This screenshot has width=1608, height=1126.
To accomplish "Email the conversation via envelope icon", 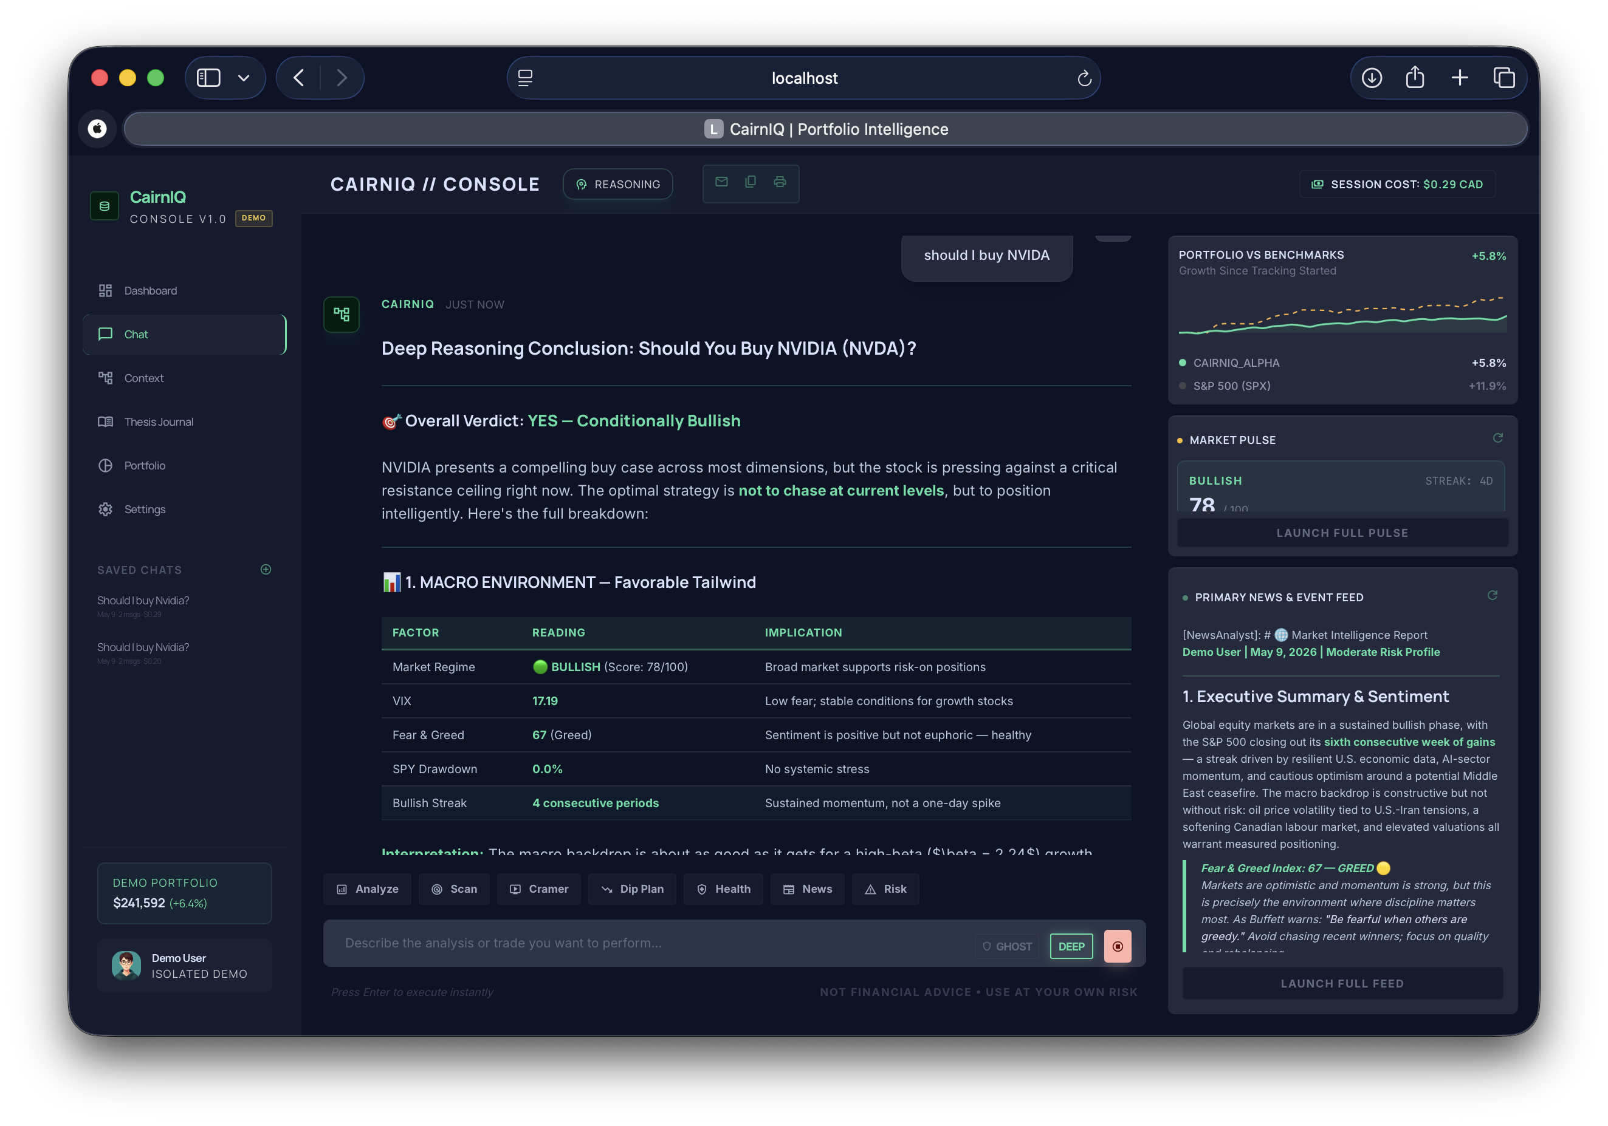I will 721,183.
